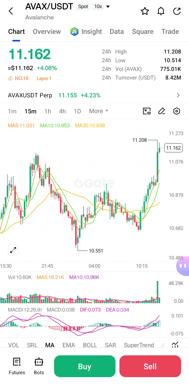The height and width of the screenshot is (385, 189).
Task: Open Bots from bottom bar
Action: tap(39, 366)
